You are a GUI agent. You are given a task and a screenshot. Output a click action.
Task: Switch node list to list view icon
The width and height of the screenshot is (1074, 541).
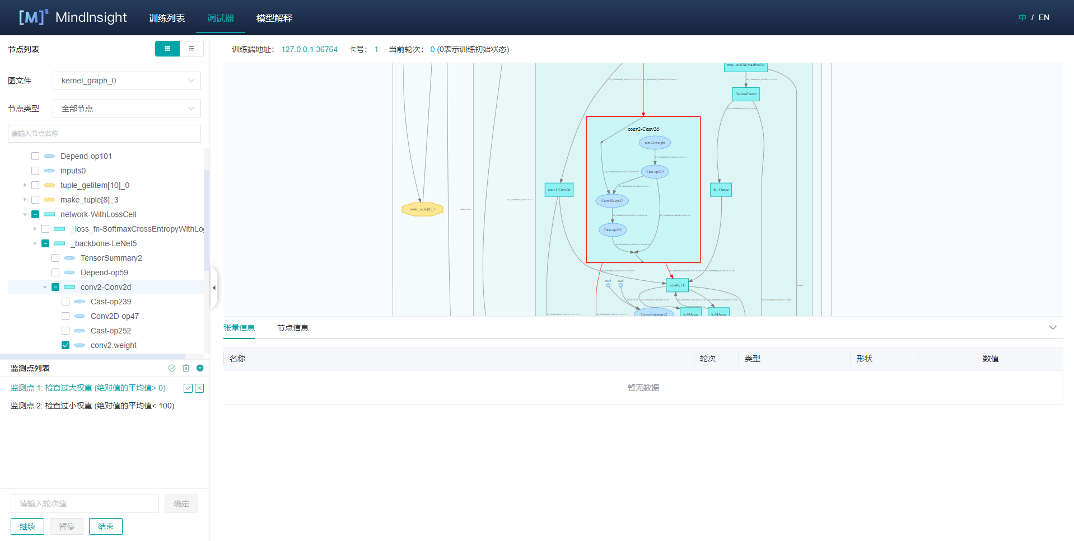[192, 49]
